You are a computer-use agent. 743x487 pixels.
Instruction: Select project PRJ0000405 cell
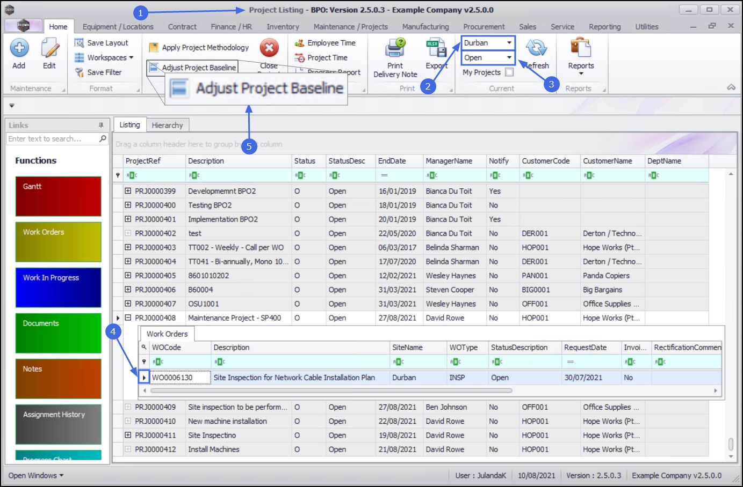click(155, 276)
